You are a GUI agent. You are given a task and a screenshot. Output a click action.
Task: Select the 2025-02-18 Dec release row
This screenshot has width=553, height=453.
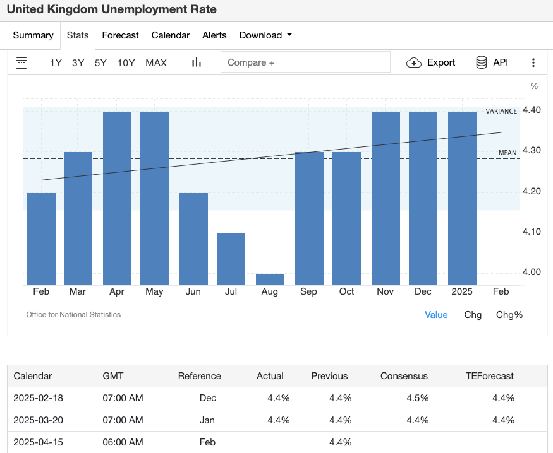[276, 397]
